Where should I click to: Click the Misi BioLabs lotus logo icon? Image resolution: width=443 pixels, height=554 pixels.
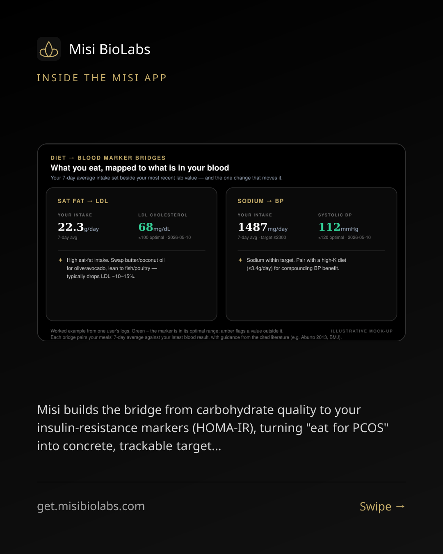pyautogui.click(x=49, y=49)
